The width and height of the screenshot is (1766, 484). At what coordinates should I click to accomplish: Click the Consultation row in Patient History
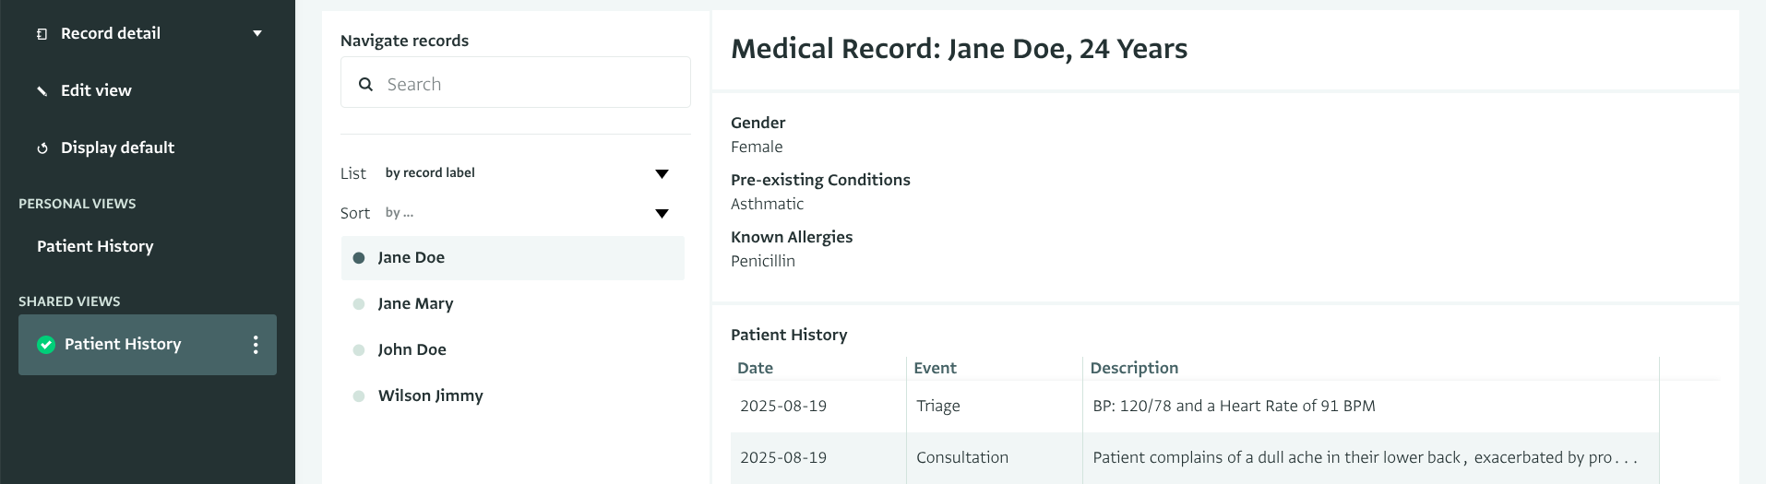point(961,457)
